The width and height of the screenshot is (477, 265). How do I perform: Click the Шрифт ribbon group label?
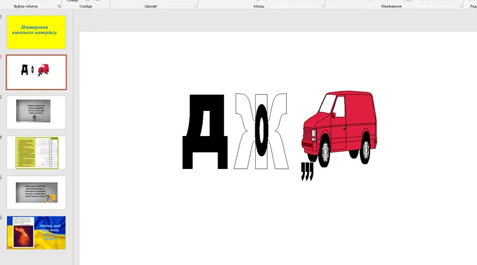pyautogui.click(x=151, y=6)
